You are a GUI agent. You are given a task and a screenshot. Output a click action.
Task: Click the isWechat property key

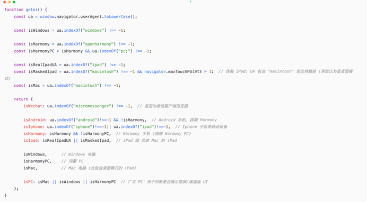tap(34, 106)
